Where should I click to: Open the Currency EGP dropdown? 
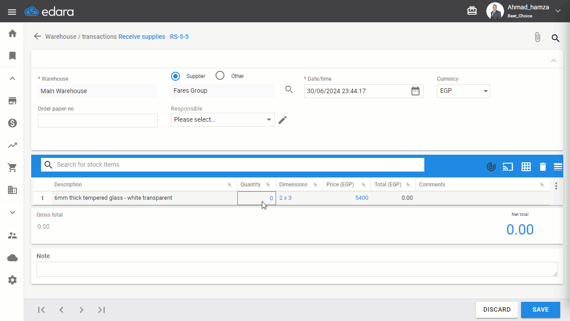(x=464, y=91)
